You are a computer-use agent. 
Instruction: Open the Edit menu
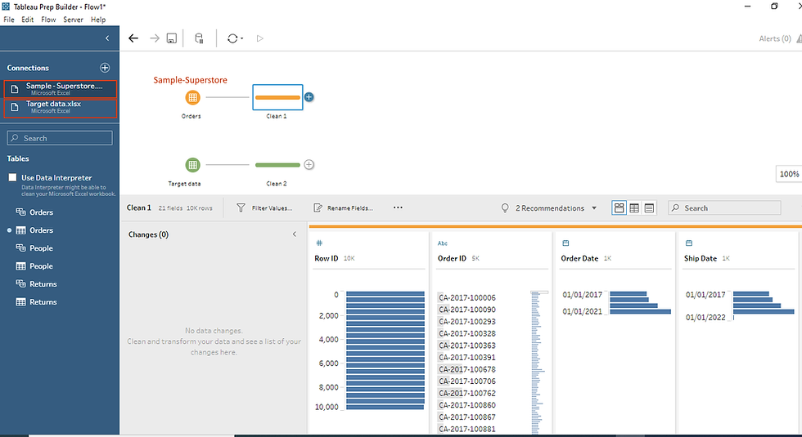[27, 20]
